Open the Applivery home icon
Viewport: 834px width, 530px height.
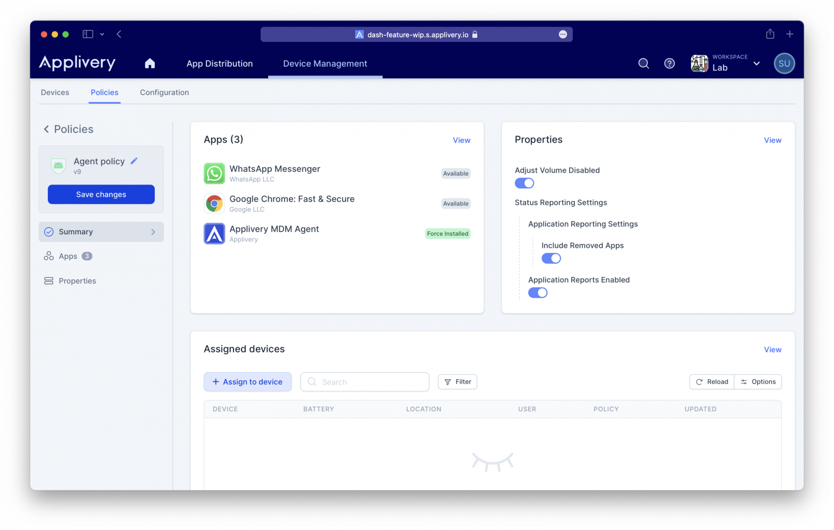(150, 63)
